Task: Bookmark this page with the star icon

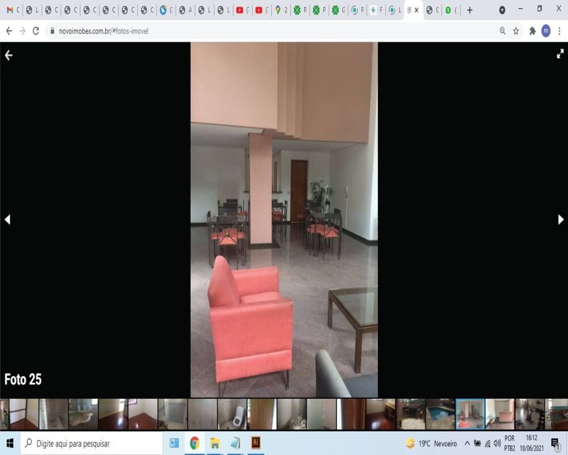Action: pos(516,31)
